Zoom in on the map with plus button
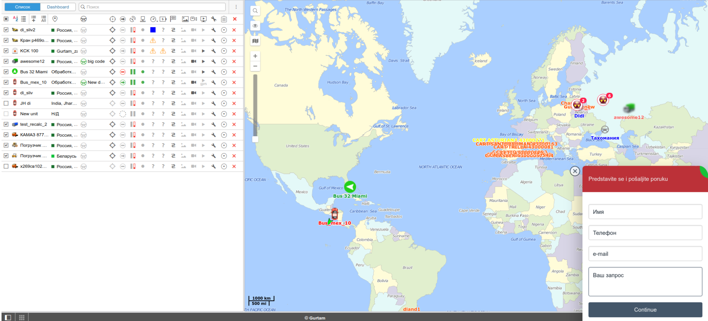 [x=255, y=56]
